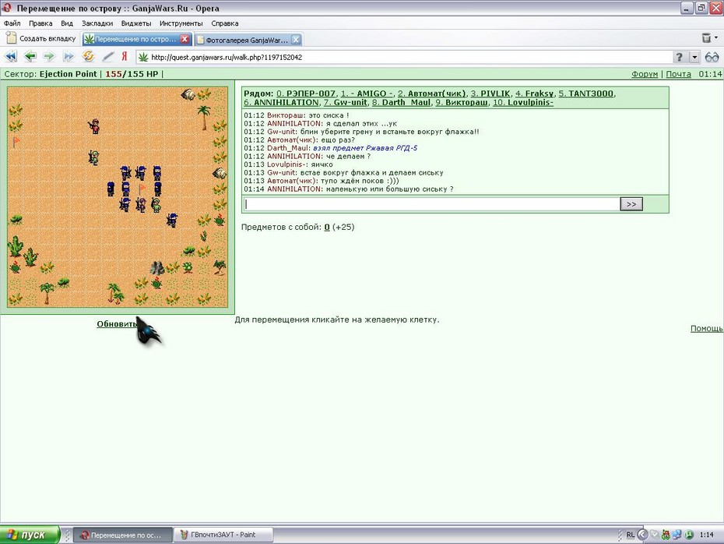Click player 1. - AMIGO - link
The width and height of the screenshot is (724, 544).
click(367, 94)
